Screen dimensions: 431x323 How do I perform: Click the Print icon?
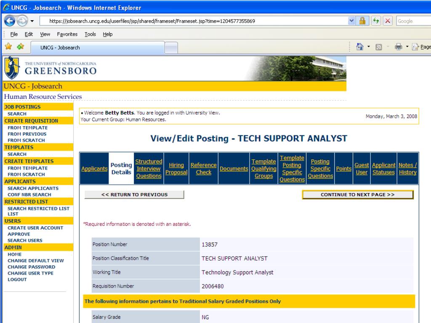[x=398, y=47]
